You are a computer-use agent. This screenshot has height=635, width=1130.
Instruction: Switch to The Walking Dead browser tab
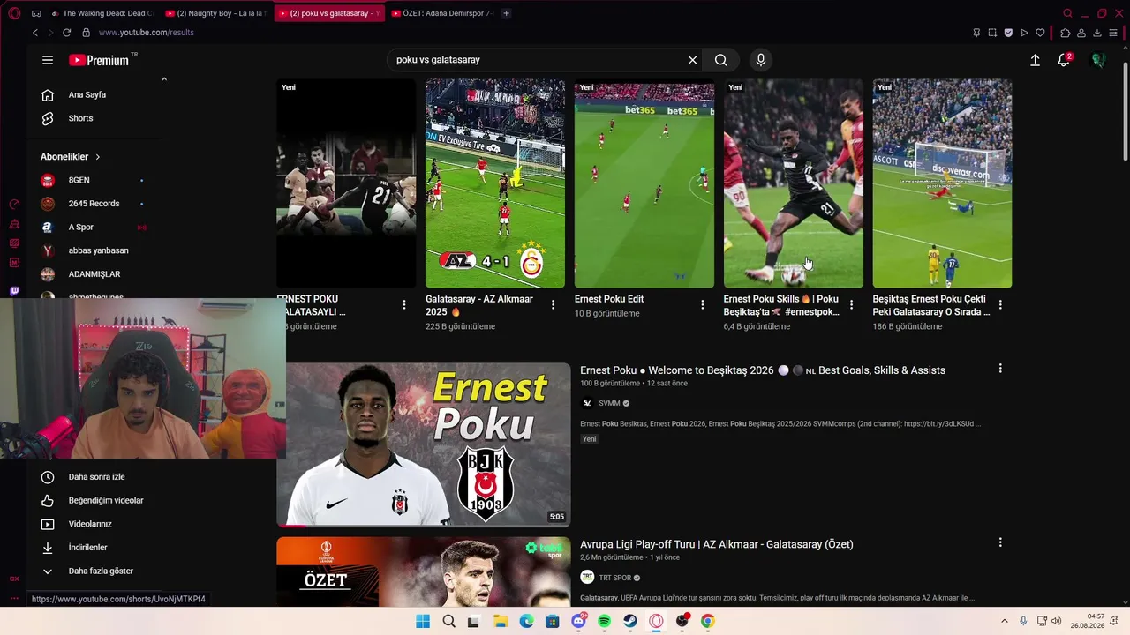tap(102, 13)
